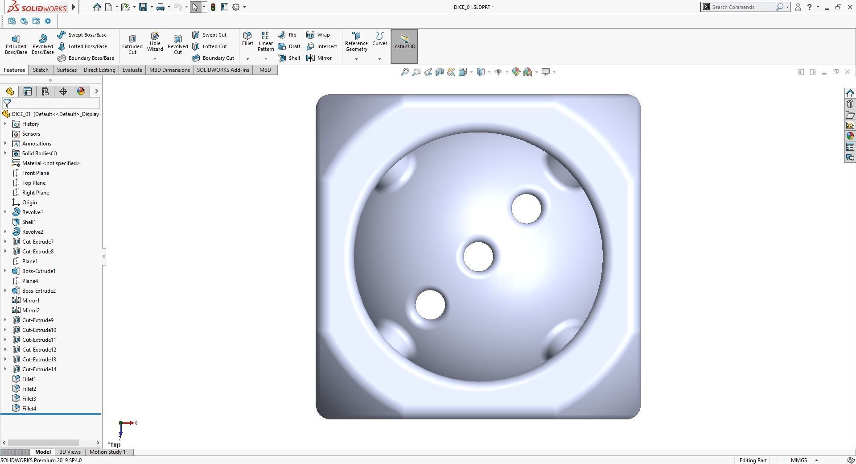Click the feature tree horizontal scrollbar
The image size is (856, 464).
[44, 443]
